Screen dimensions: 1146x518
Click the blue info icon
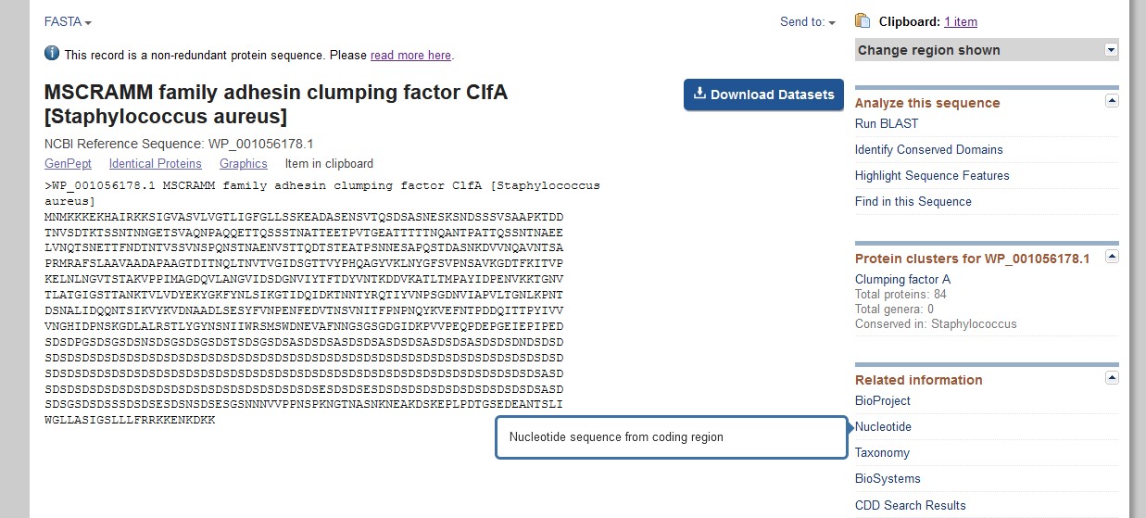click(52, 54)
